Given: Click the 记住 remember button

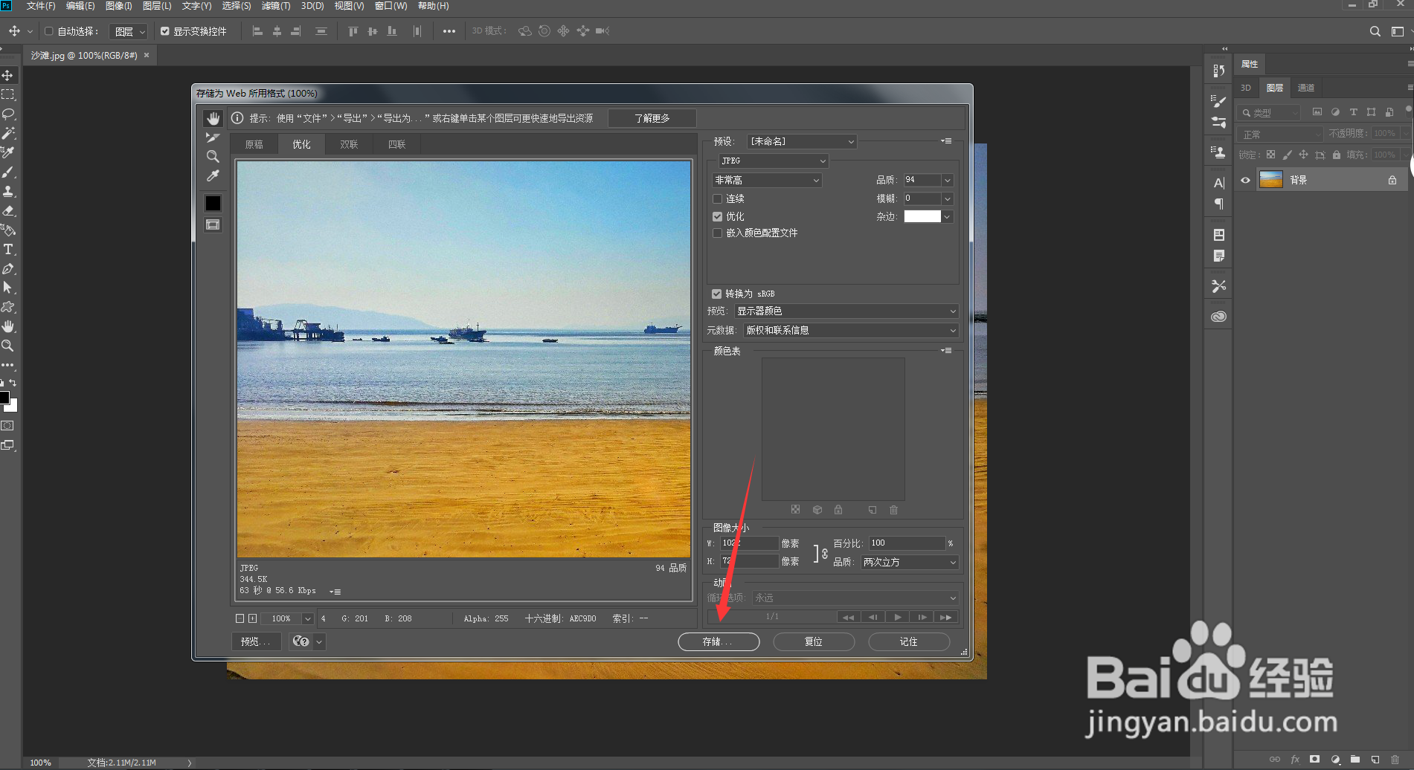Looking at the screenshot, I should click(909, 641).
